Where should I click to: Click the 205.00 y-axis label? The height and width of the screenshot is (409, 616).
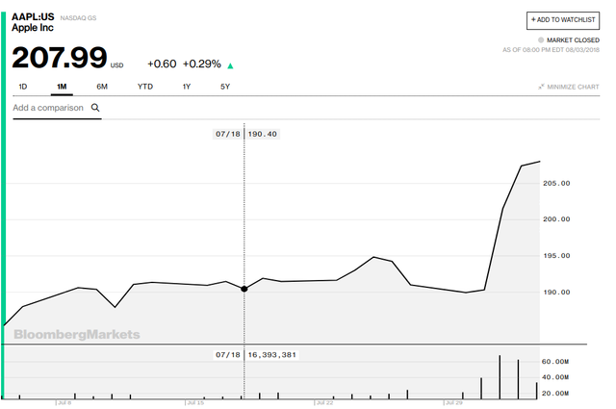556,184
